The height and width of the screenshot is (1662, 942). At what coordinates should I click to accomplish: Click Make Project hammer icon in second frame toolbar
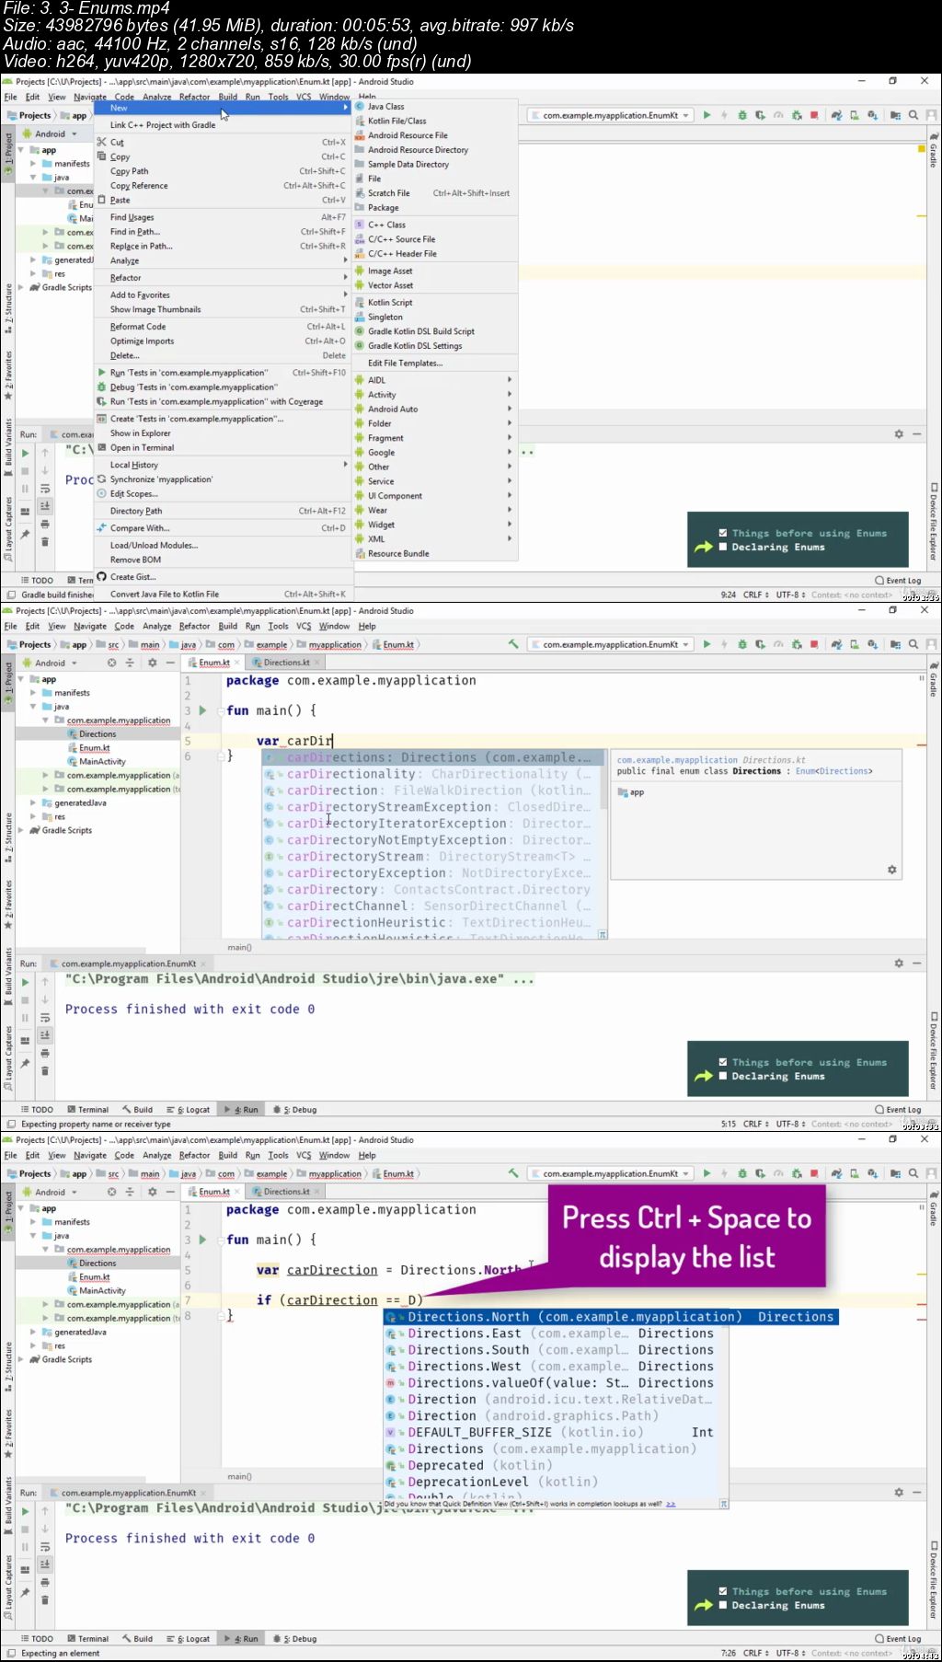tap(513, 644)
